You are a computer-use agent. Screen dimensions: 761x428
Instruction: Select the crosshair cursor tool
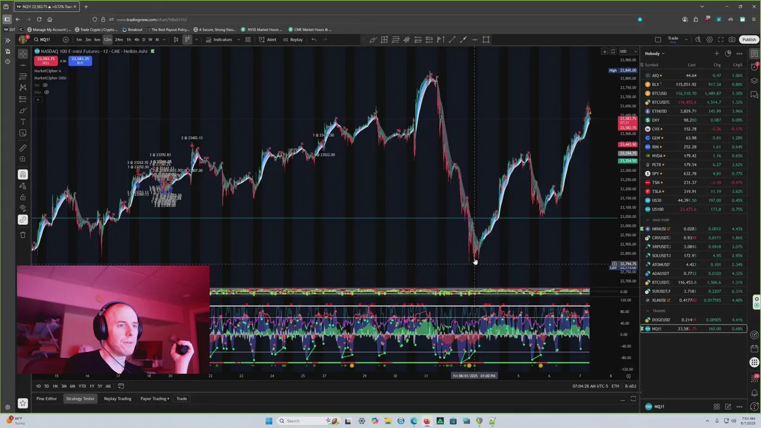(x=23, y=53)
